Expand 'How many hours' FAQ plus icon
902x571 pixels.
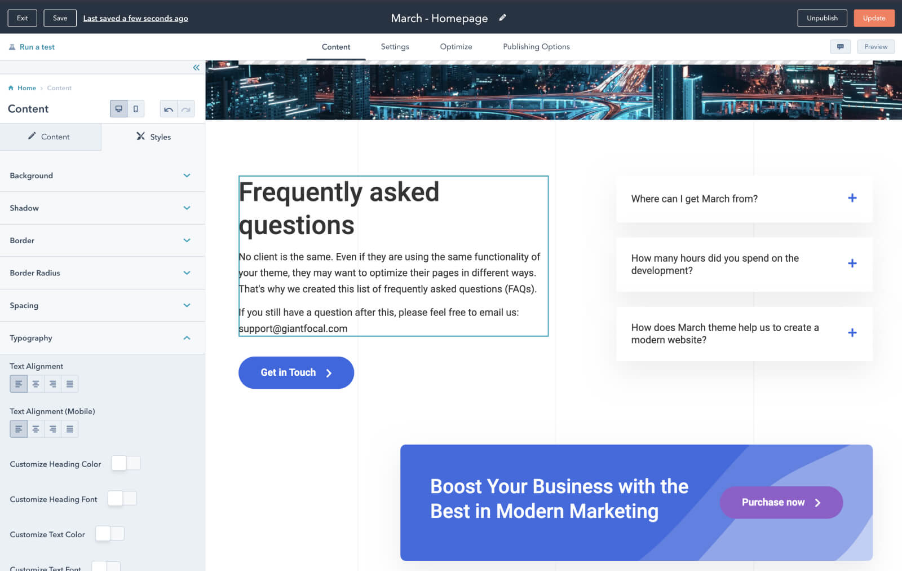coord(852,263)
